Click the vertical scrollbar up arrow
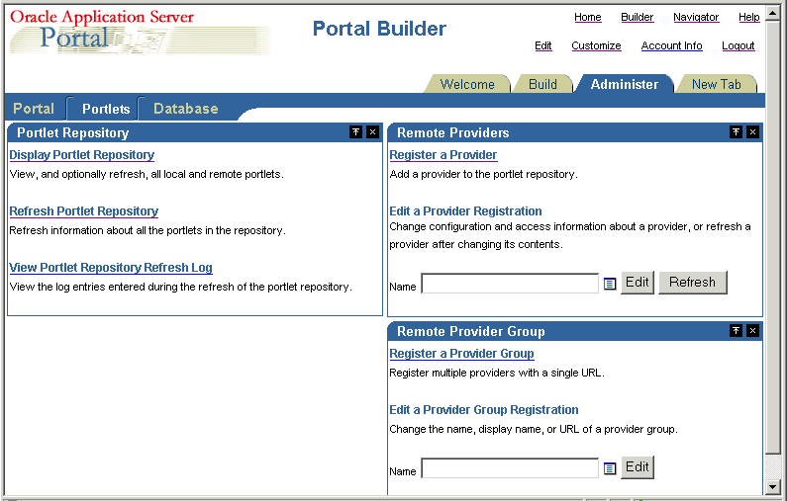Screen dimensions: 787x501 point(773,12)
